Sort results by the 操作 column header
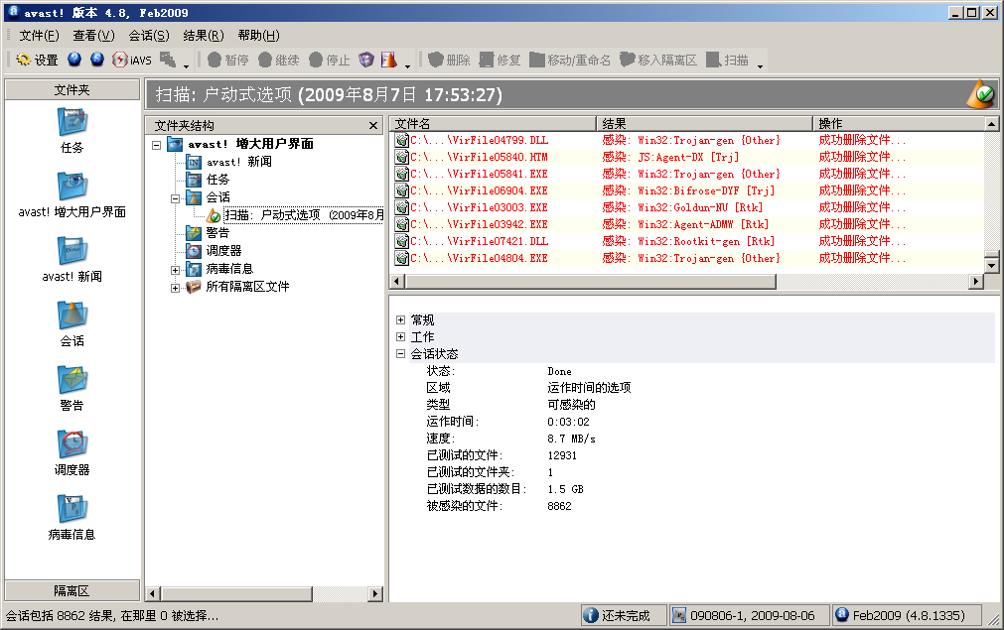 point(899,123)
